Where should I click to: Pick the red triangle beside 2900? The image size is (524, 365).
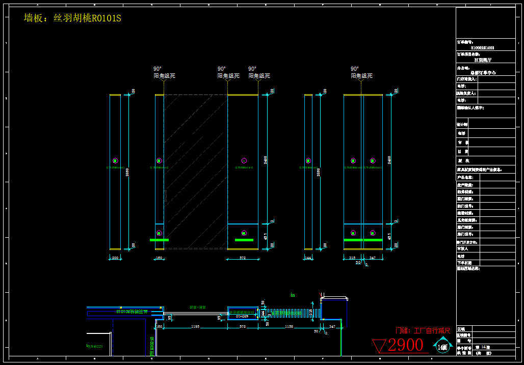pyautogui.click(x=379, y=346)
